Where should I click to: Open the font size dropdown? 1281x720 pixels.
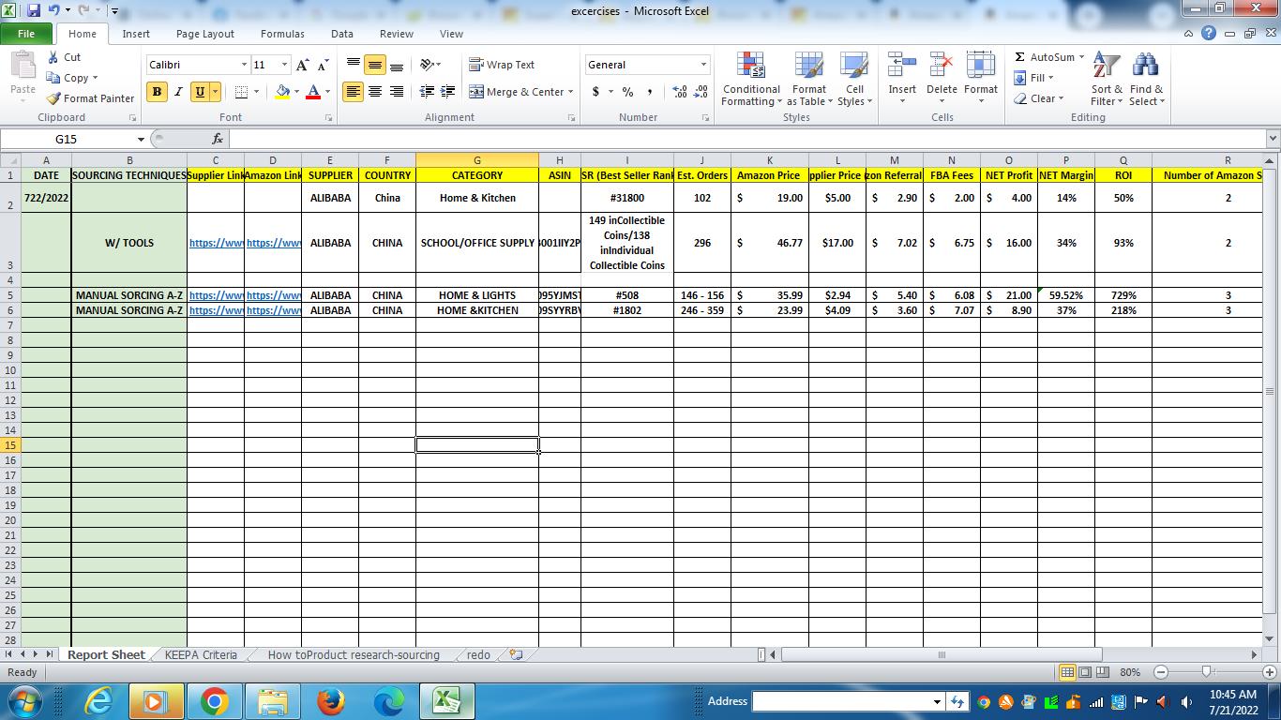click(284, 65)
